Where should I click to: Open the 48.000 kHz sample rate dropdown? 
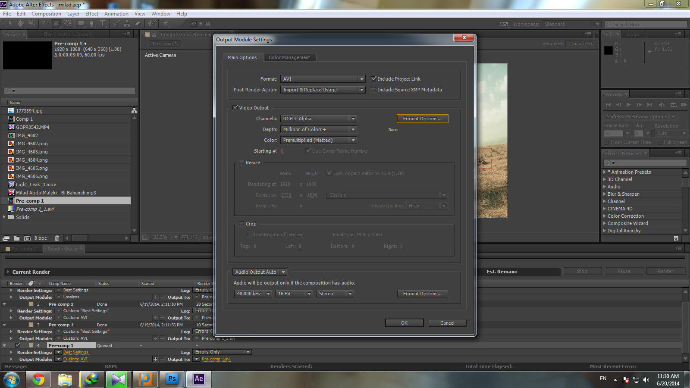253,294
